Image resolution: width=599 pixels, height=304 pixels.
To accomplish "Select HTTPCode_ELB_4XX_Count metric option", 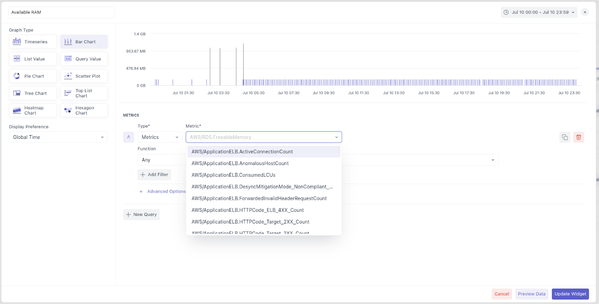I will point(264,210).
